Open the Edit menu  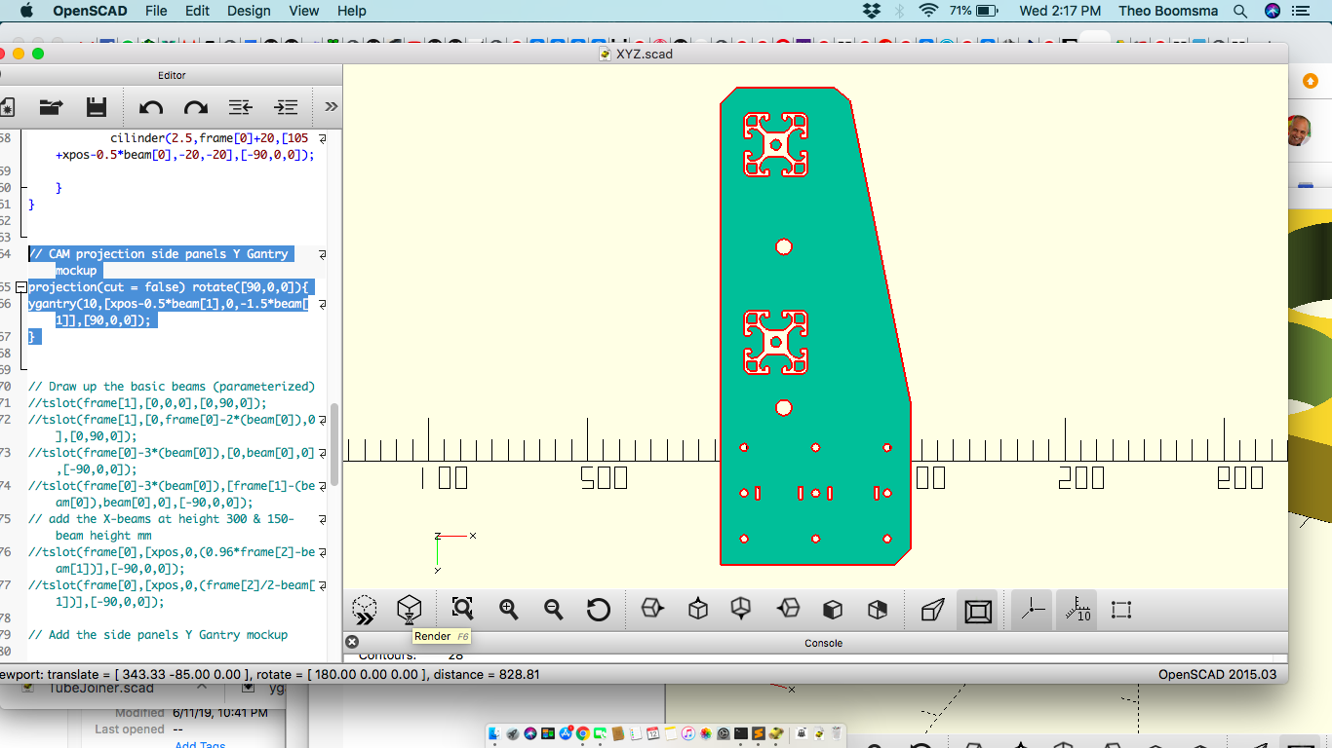click(x=197, y=11)
